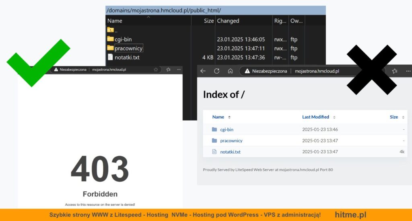Viewport: 412px width, 221px height.
Task: Click the cgi-bin folder icon in web index
Action: [x=214, y=129]
